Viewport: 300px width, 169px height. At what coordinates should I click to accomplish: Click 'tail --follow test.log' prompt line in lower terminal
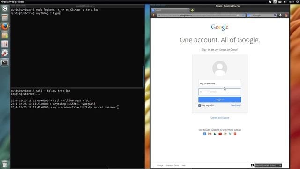point(41,91)
